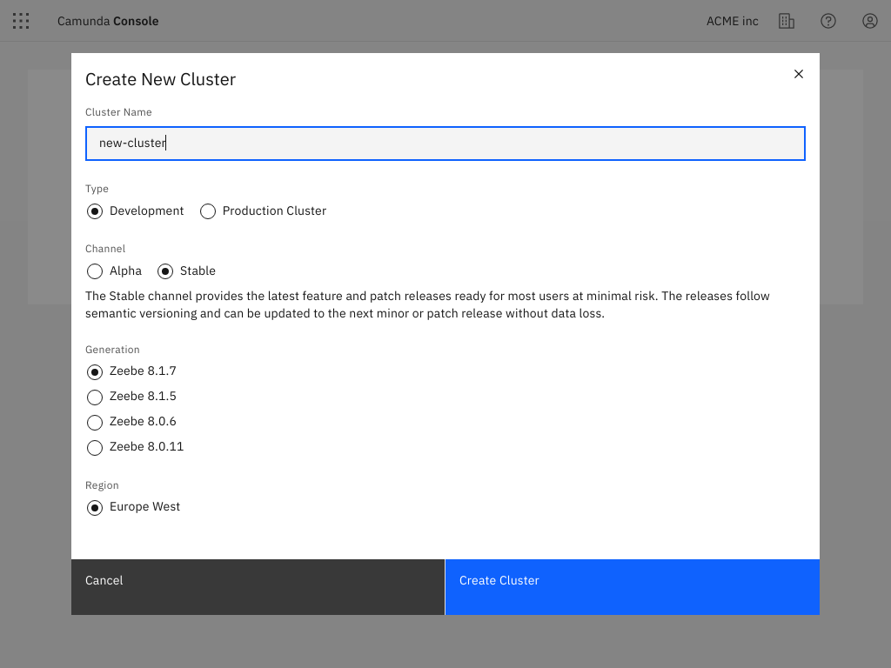Open the organization building icon

[787, 21]
